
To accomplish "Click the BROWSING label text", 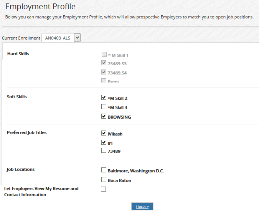I will (x=119, y=117).
